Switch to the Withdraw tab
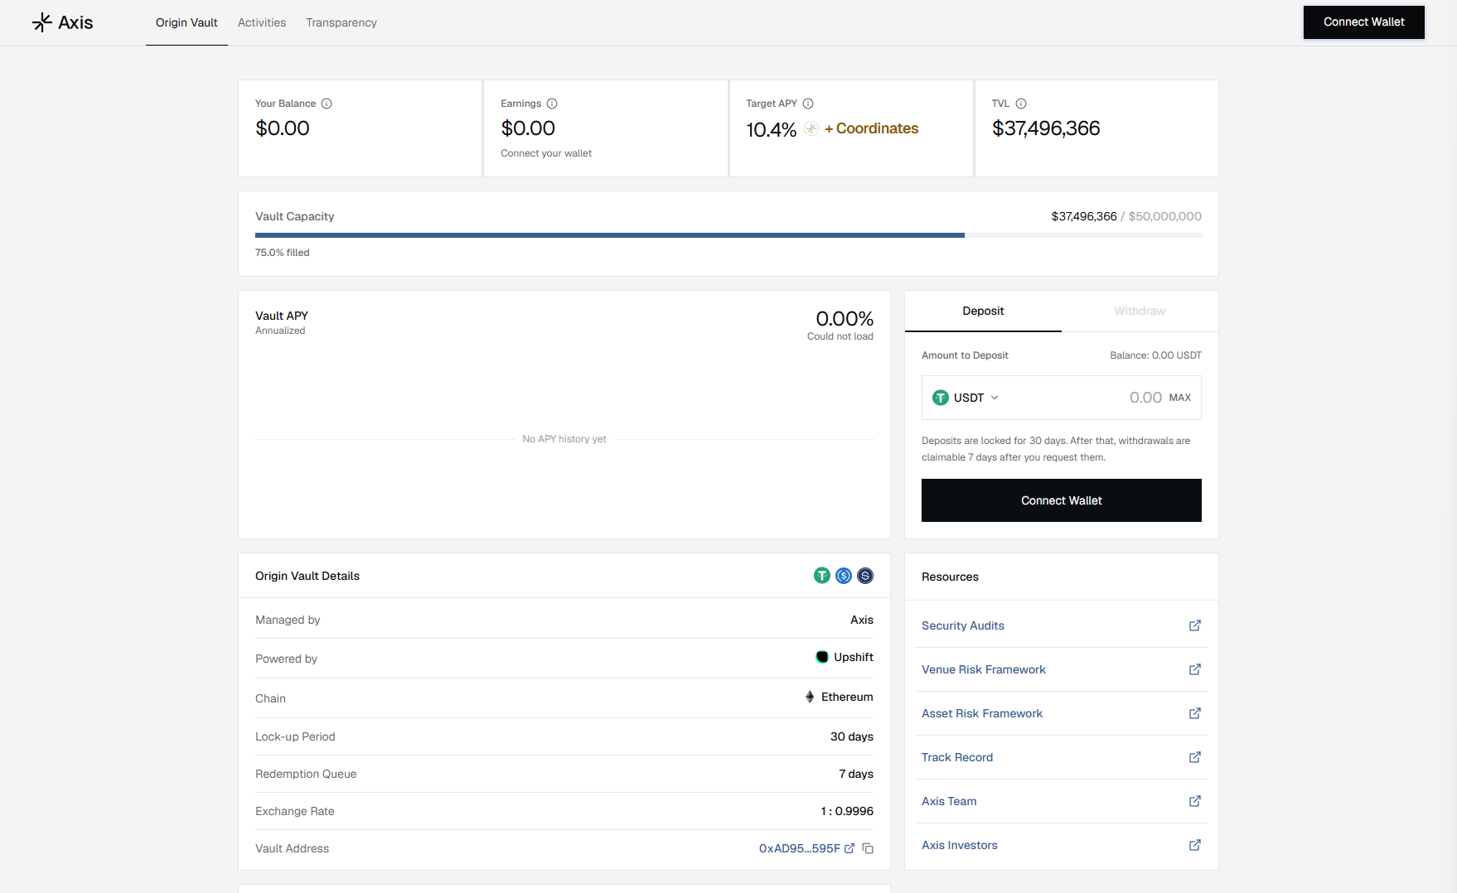Image resolution: width=1457 pixels, height=893 pixels. (x=1140, y=311)
